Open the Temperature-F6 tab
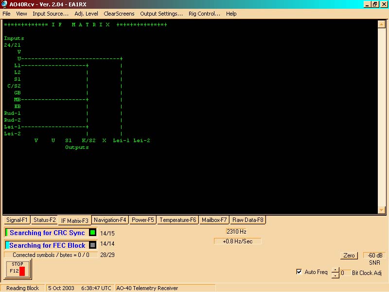Viewport: 389px width, 292px height. (178, 220)
